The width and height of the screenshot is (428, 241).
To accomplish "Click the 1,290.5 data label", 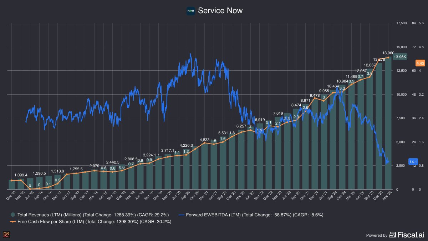I will click(x=40, y=173).
